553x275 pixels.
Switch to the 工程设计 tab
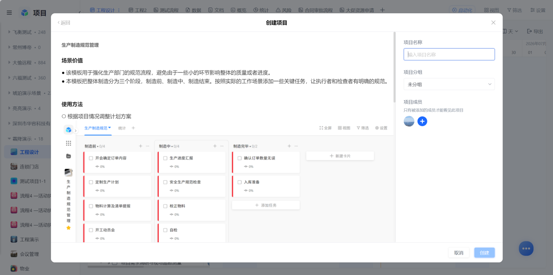tap(103, 10)
